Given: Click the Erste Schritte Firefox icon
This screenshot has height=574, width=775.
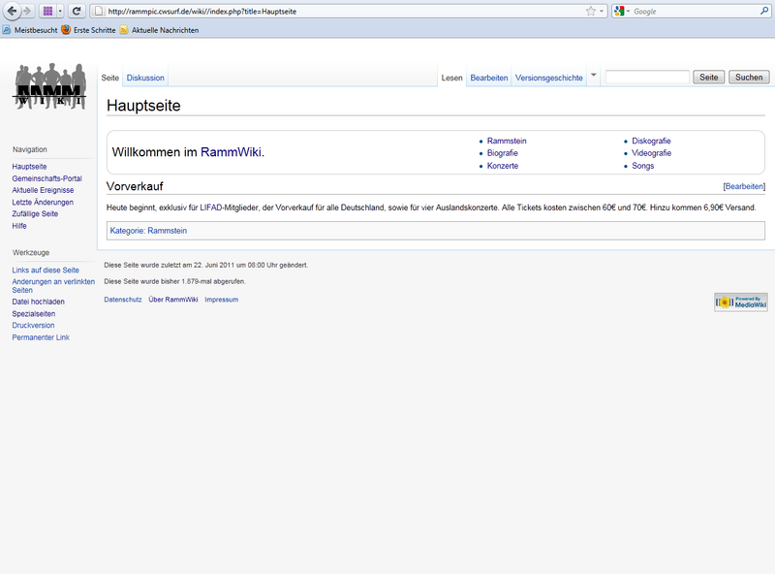Looking at the screenshot, I should click(x=64, y=29).
